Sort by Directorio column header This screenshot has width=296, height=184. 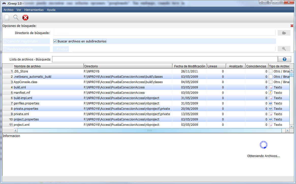coord(128,66)
